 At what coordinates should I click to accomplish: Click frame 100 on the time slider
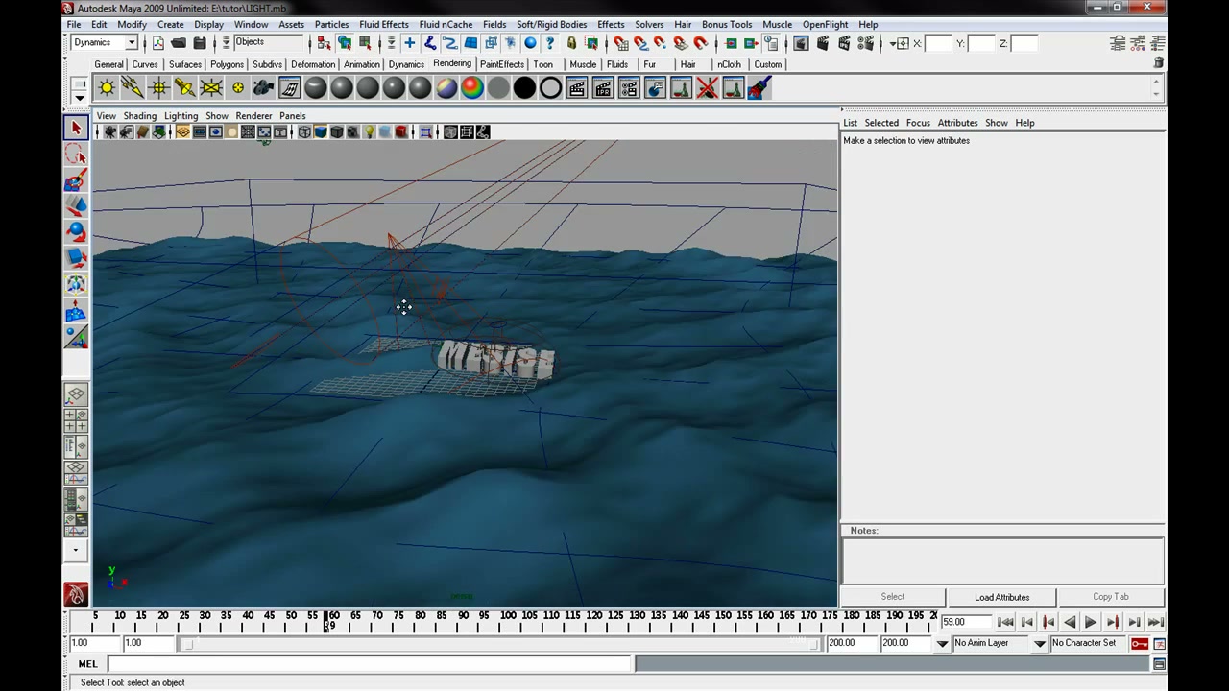(507, 622)
